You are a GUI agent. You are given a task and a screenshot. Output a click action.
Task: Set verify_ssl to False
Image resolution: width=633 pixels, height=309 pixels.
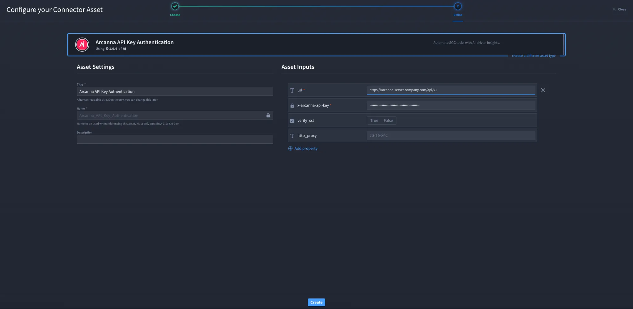pyautogui.click(x=388, y=121)
